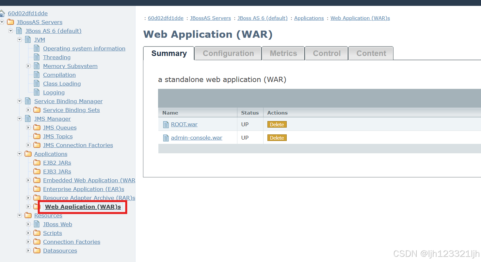Click the JMS Topics folder icon

point(37,136)
